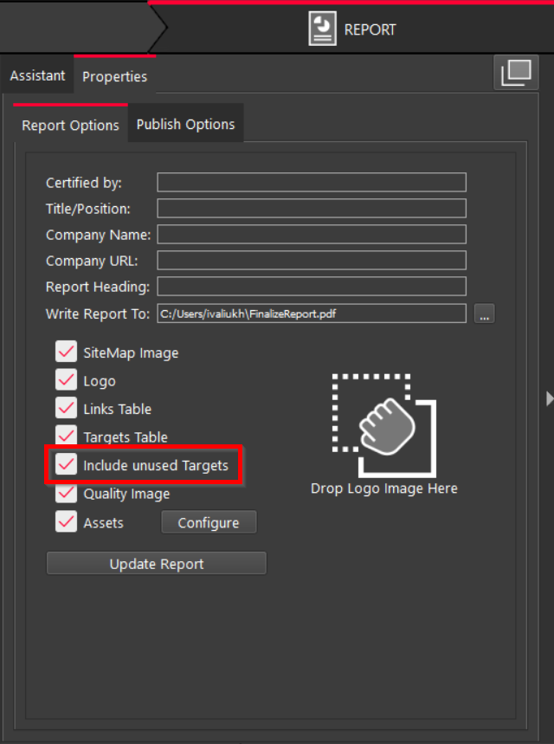Select the Report Options tab

[x=70, y=126]
